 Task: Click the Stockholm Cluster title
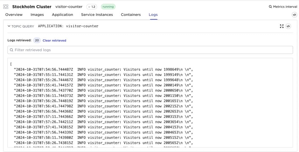coord(32,7)
